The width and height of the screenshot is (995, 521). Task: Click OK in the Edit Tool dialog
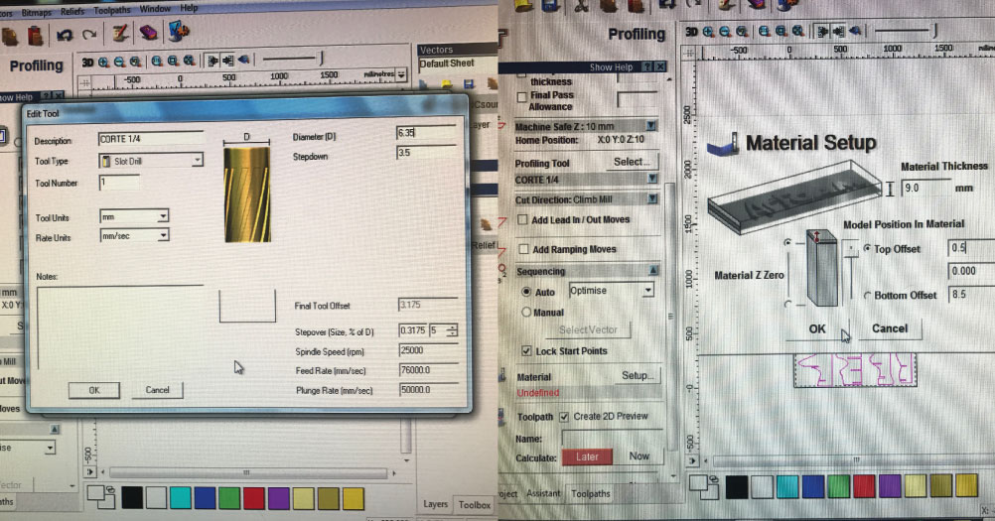pos(94,390)
